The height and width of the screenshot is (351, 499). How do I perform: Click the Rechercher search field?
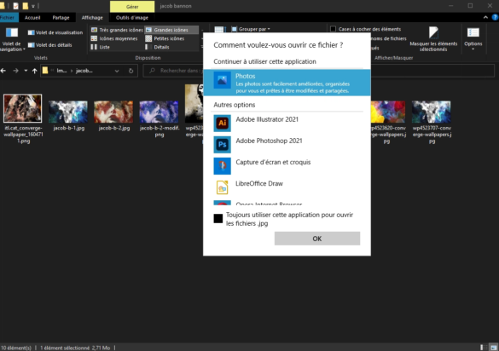(173, 71)
